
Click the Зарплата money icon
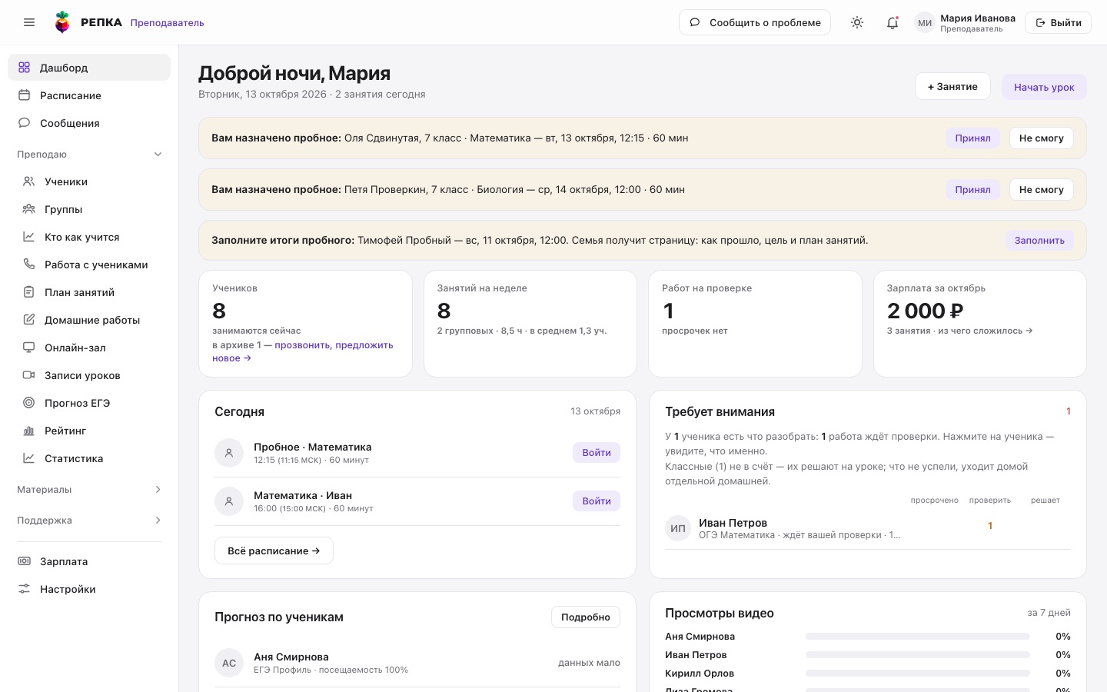tap(25, 561)
